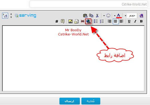Click the quote bubble icon
Viewport: 150px width, 105px height.
pyautogui.click(x=63, y=21)
